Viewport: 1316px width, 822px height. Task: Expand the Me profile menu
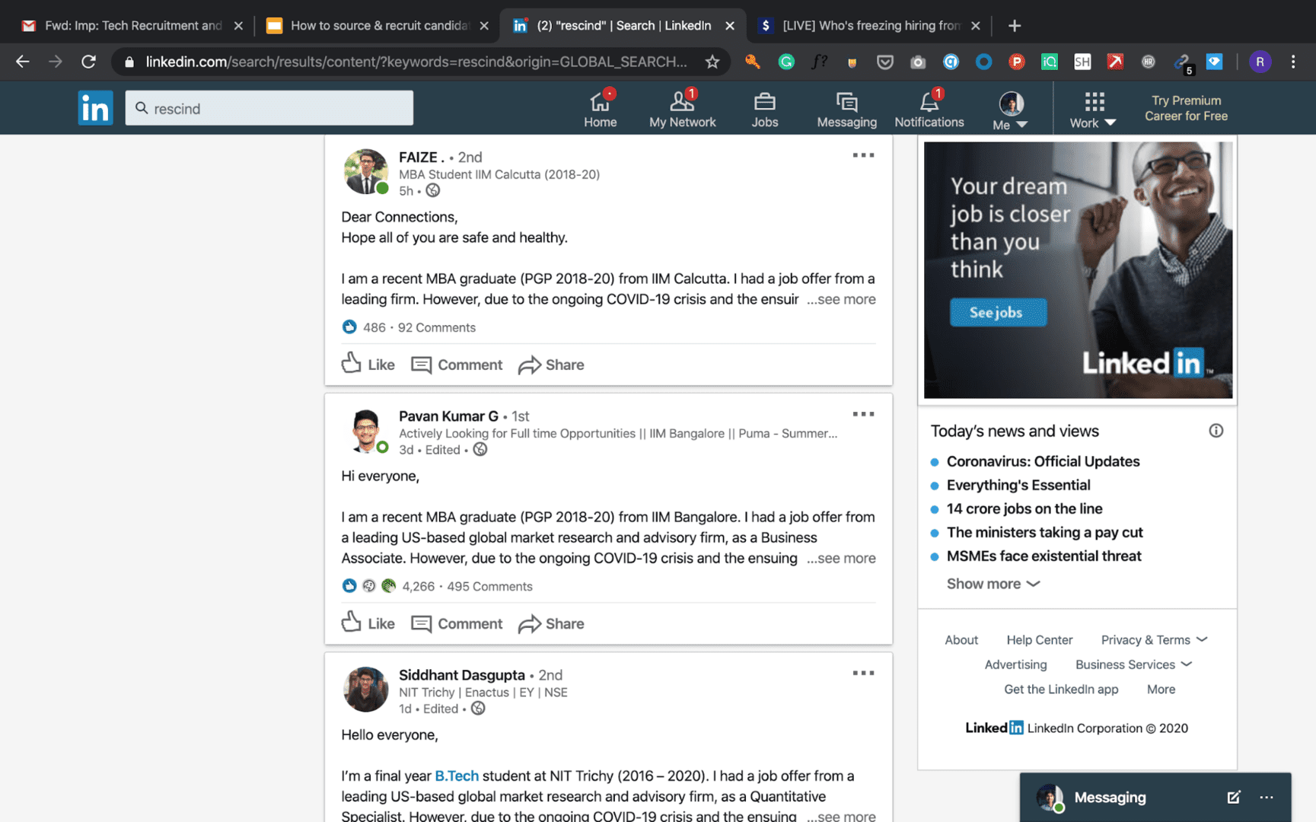click(x=1011, y=110)
